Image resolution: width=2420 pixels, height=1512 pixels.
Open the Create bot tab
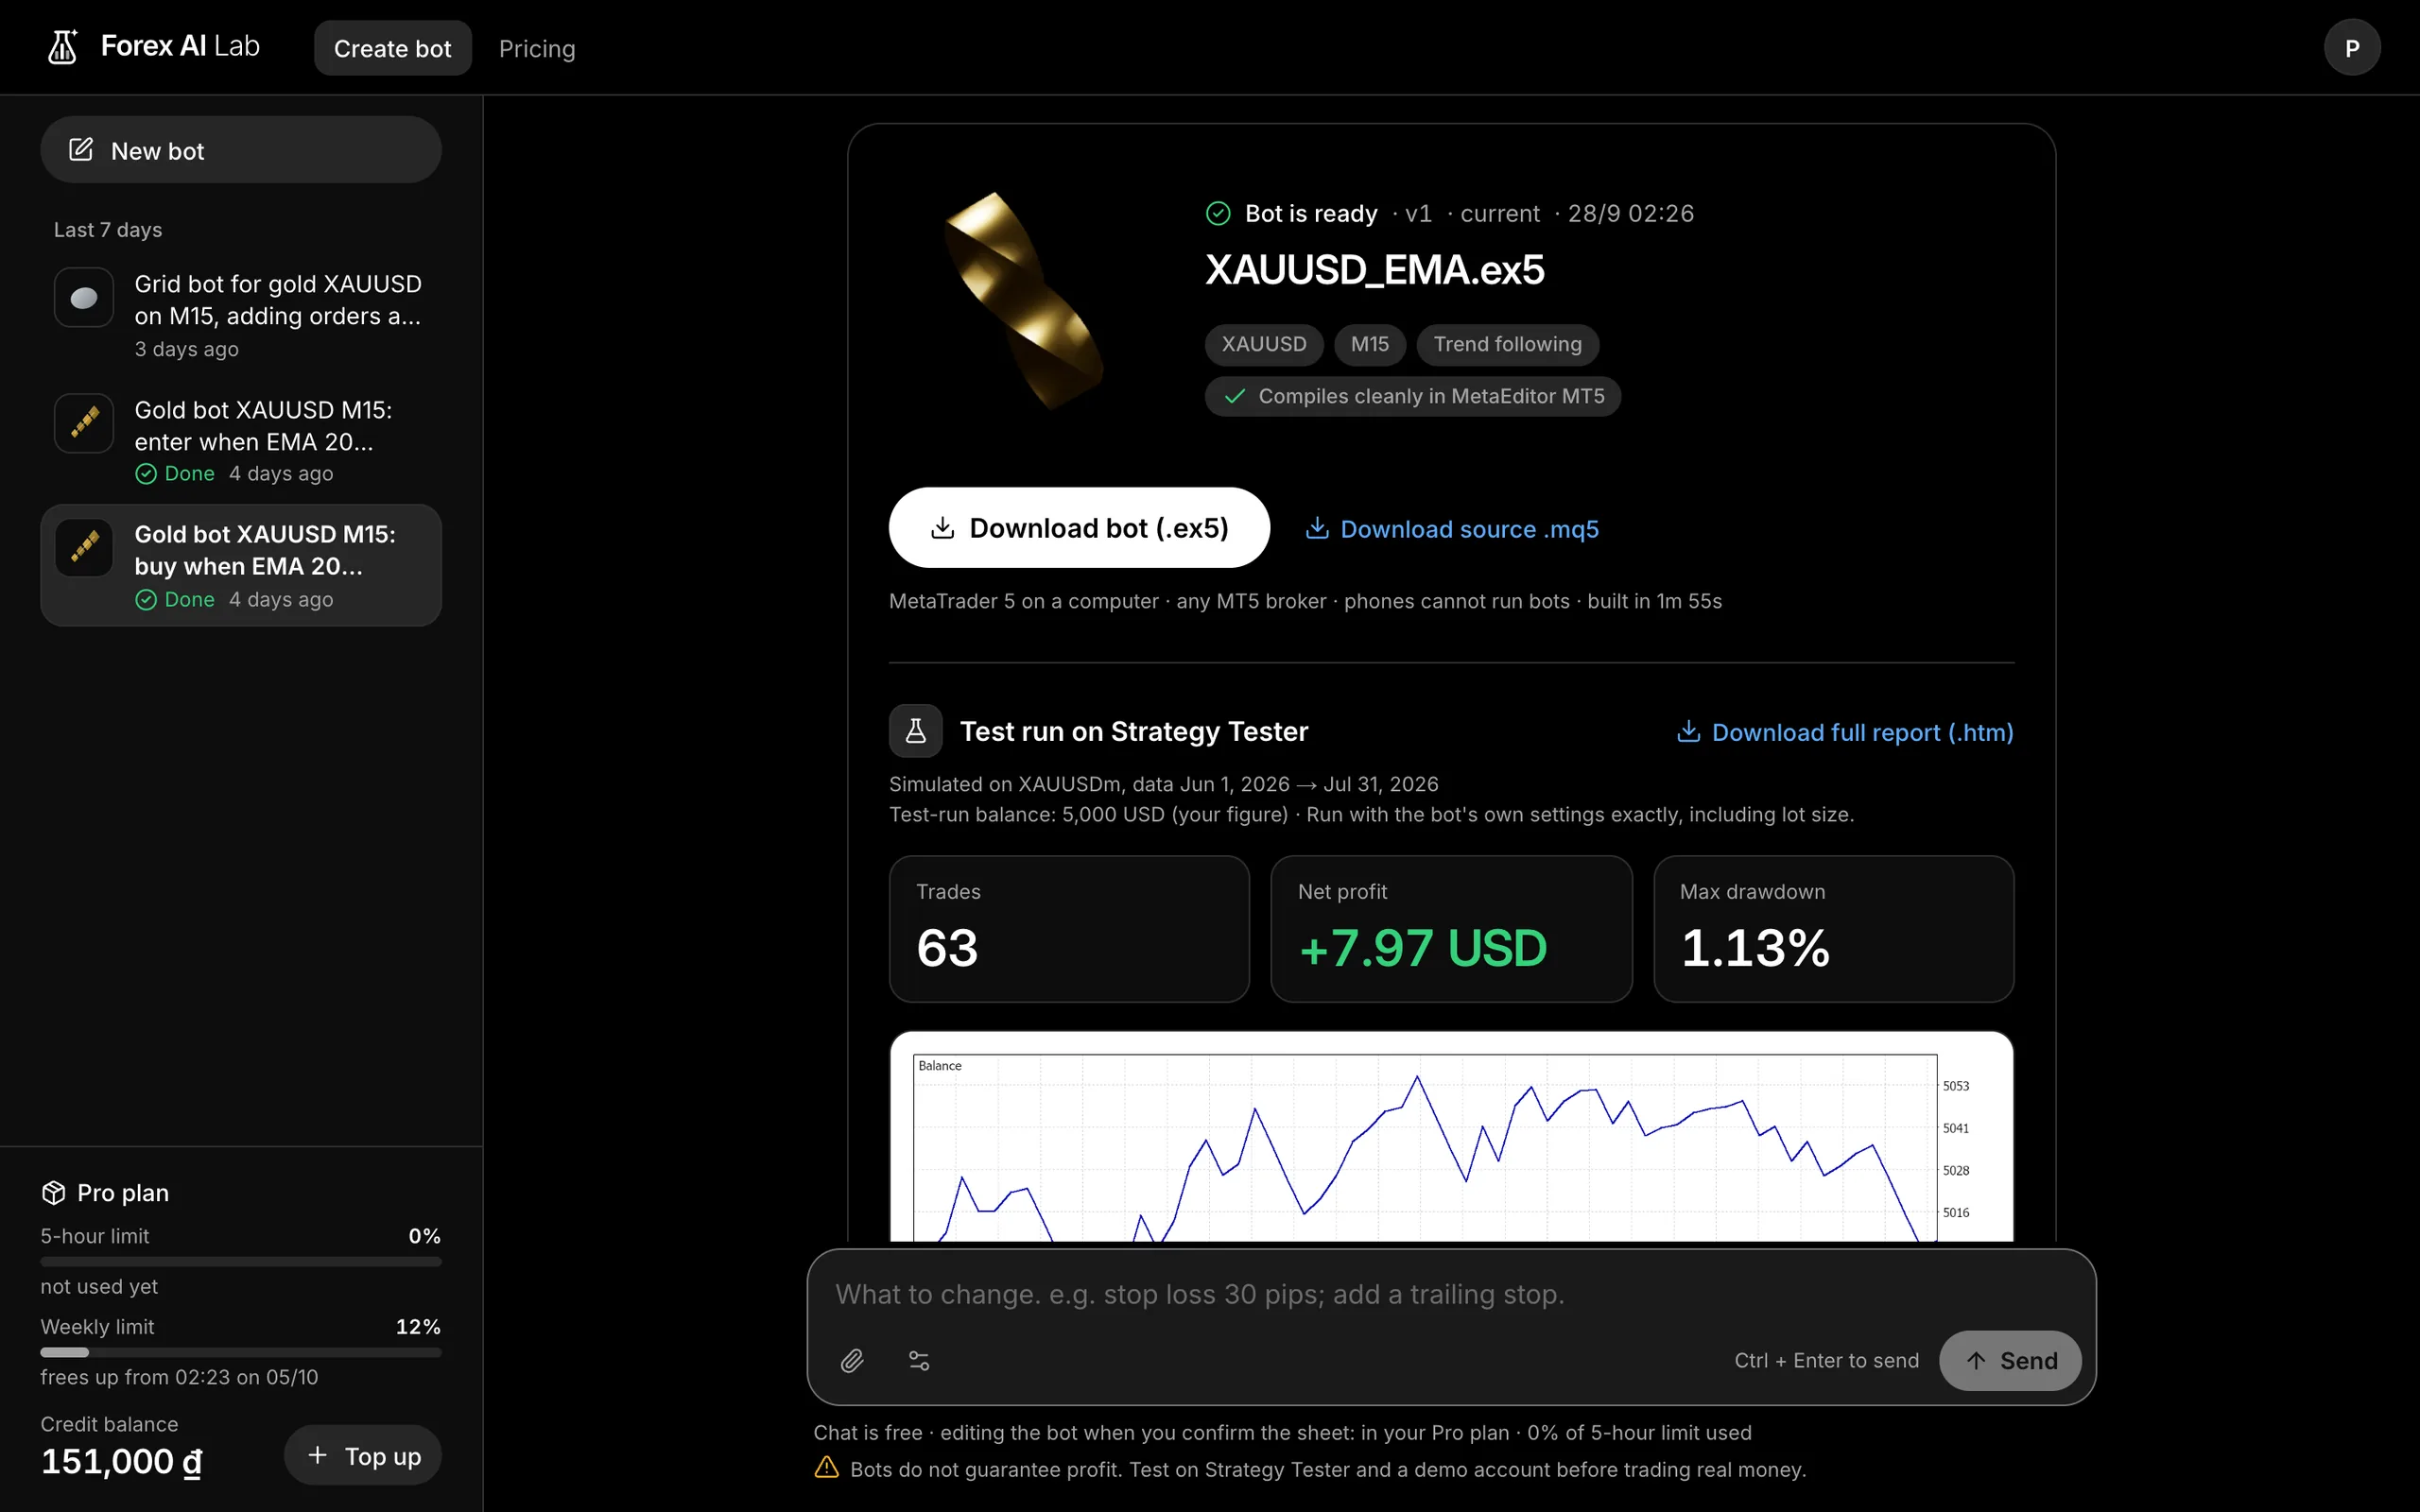click(392, 48)
